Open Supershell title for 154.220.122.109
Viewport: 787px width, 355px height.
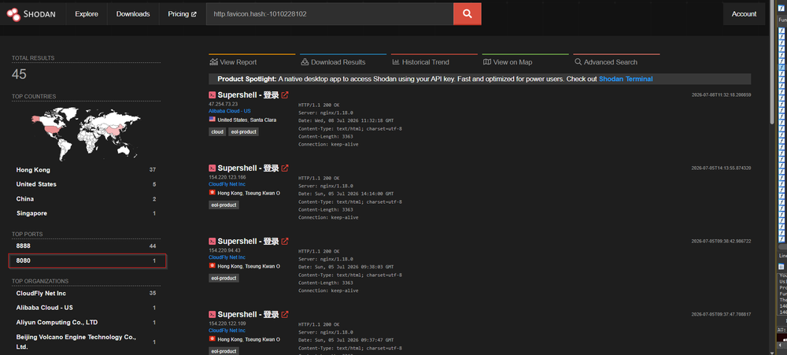click(248, 315)
